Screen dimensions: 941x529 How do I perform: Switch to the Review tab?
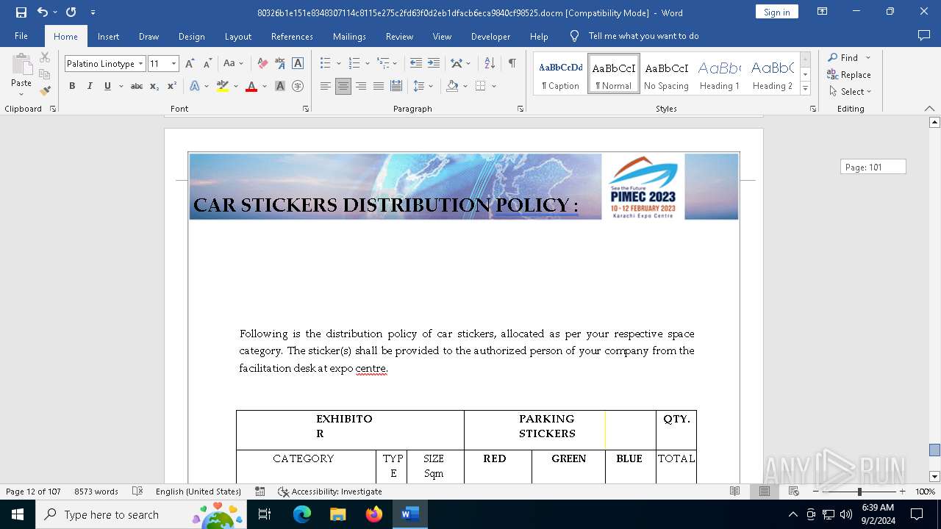point(399,36)
